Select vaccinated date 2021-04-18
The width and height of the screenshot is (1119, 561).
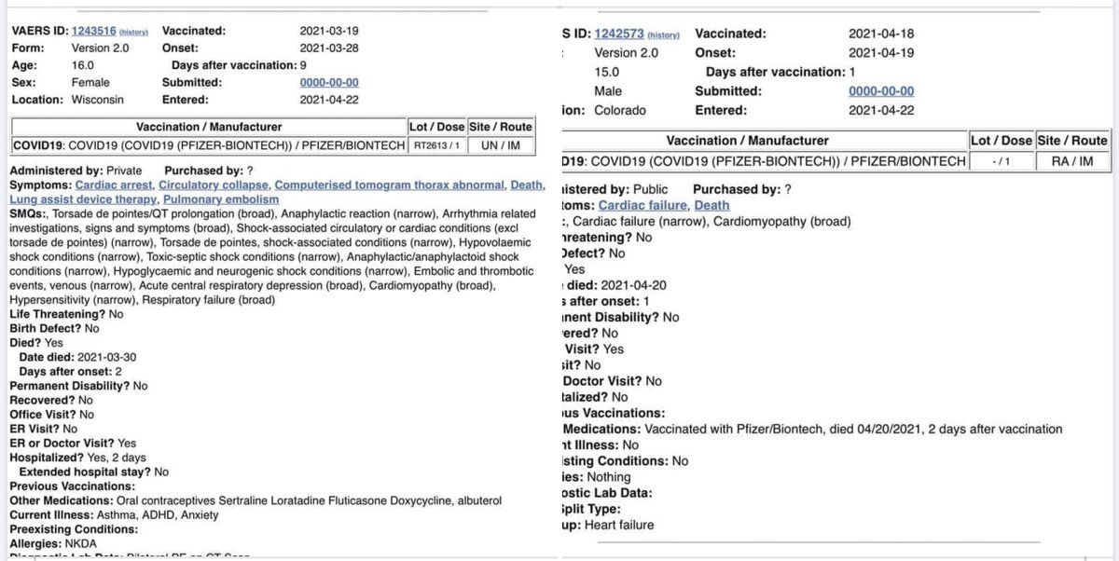point(881,34)
